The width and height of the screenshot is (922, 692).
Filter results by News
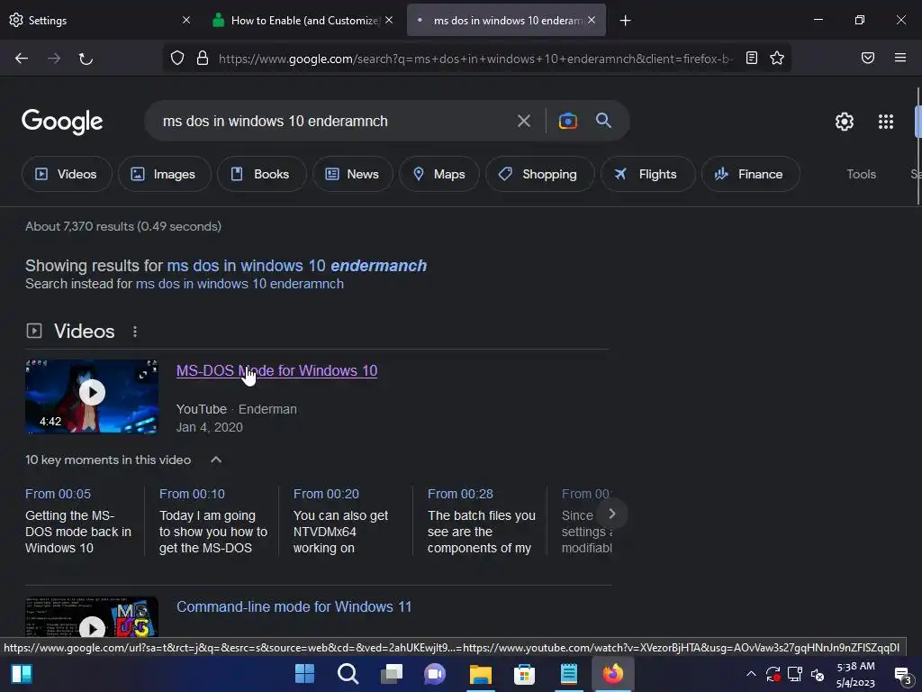[x=353, y=174]
